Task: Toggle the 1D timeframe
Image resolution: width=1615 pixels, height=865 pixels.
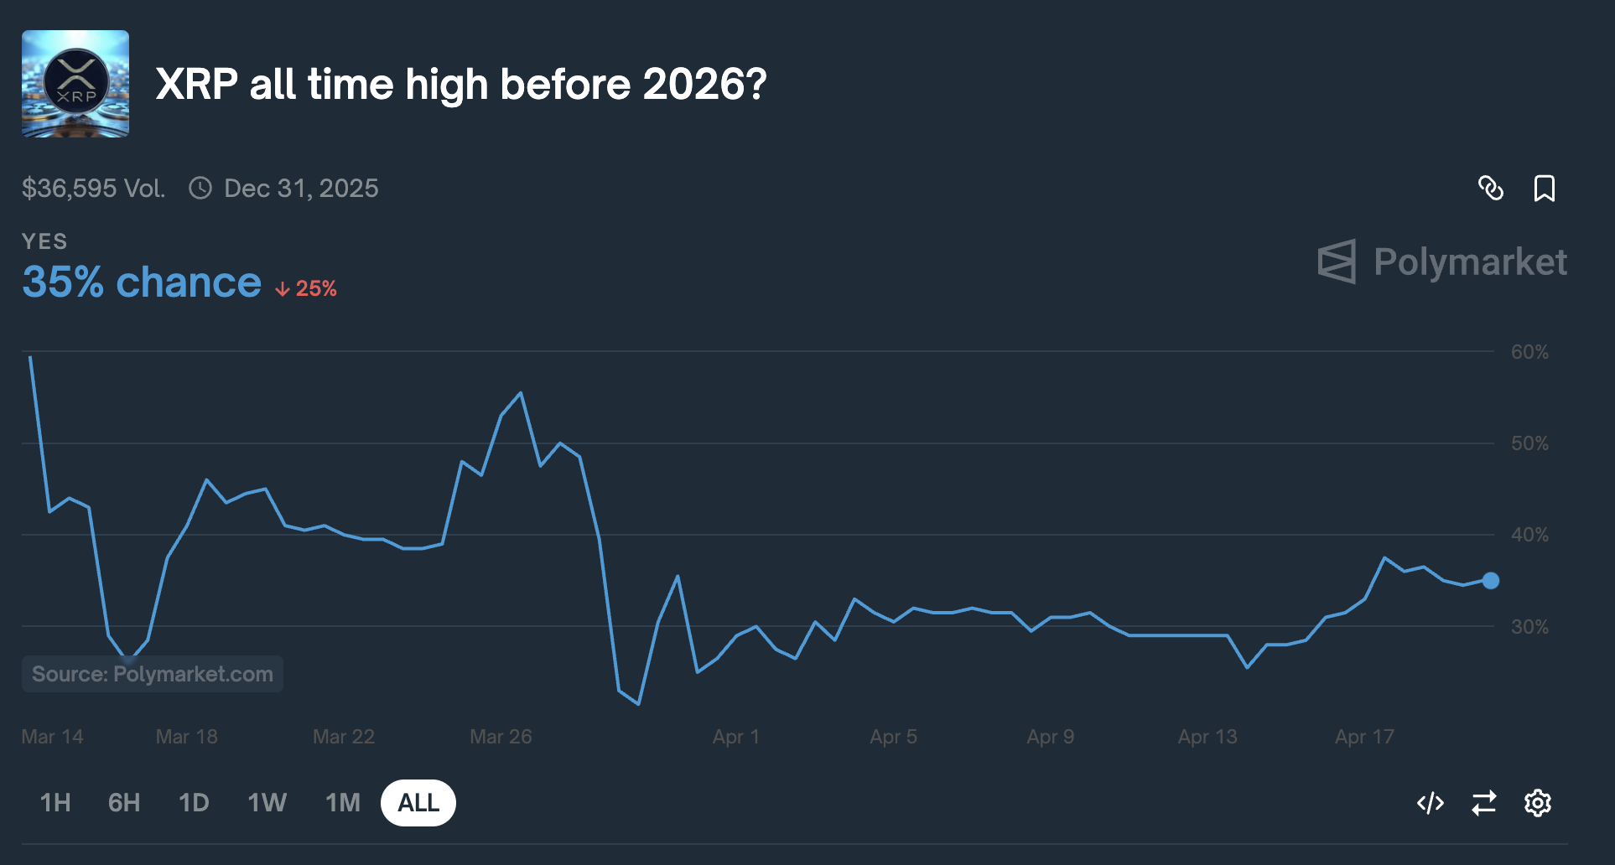Action: pos(194,802)
